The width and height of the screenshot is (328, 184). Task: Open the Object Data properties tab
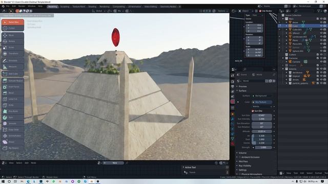click(232, 139)
